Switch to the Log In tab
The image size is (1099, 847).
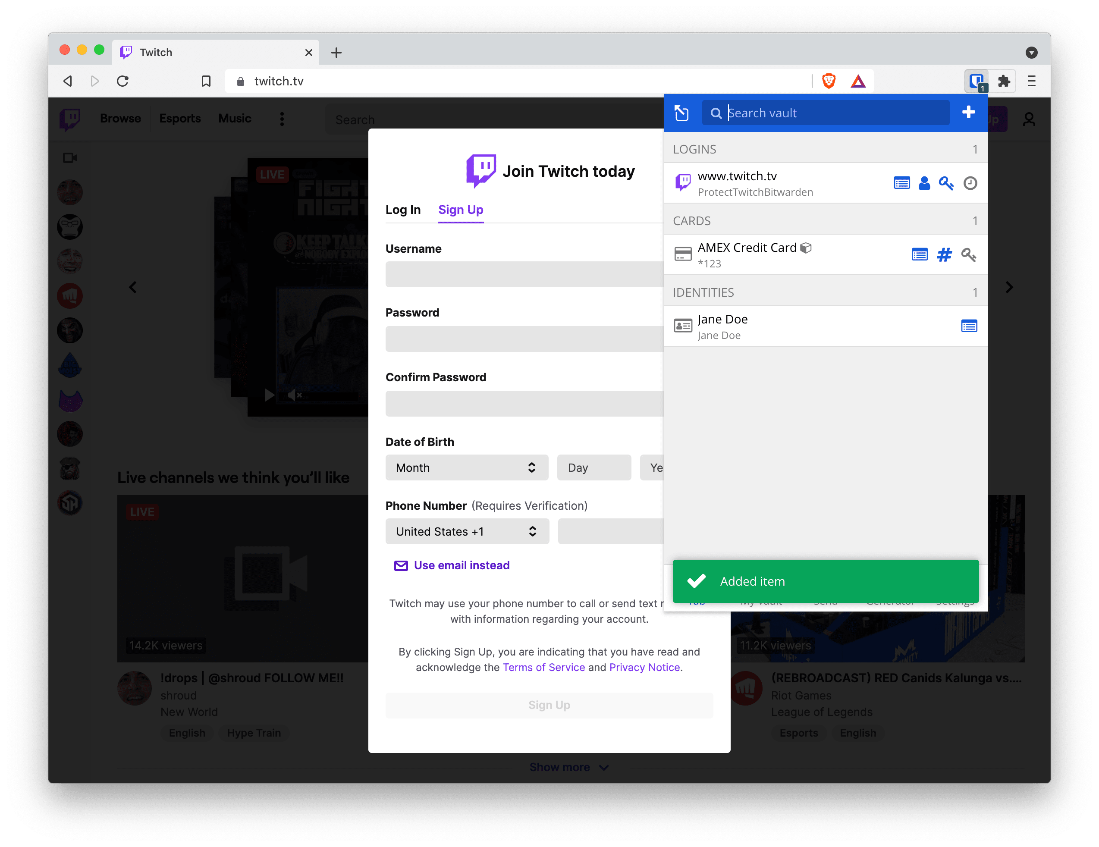point(403,209)
